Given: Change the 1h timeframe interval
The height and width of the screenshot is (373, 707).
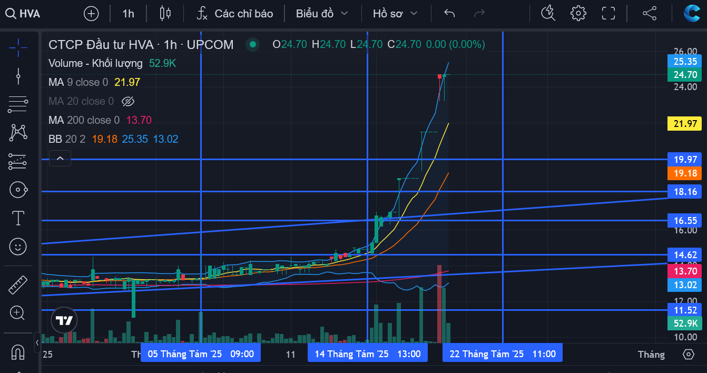Looking at the screenshot, I should (x=128, y=14).
